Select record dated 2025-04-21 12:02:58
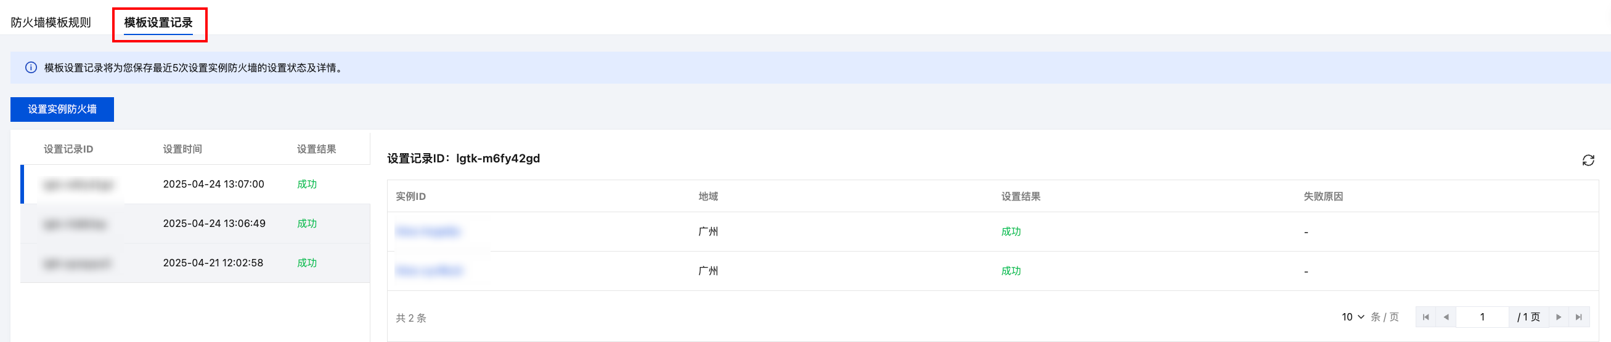This screenshot has height=342, width=1611. 213,263
